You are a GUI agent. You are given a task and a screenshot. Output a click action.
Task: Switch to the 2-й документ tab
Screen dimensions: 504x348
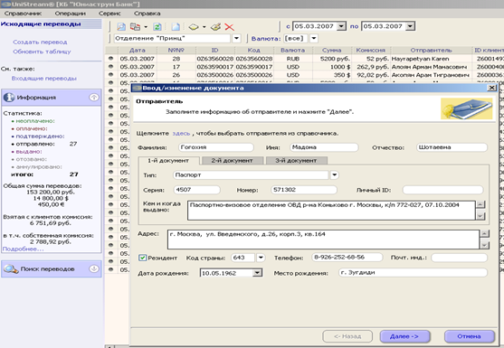click(232, 161)
